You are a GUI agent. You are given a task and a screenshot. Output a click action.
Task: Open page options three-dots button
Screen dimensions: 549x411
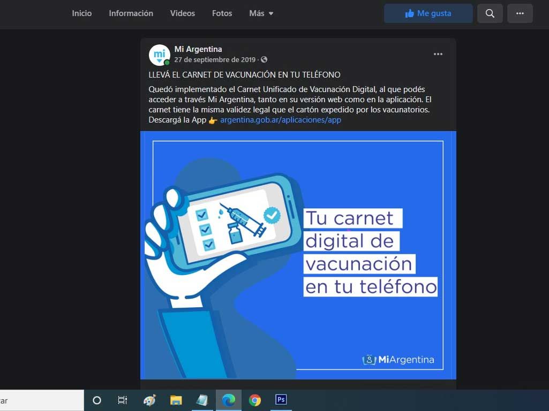coord(520,13)
